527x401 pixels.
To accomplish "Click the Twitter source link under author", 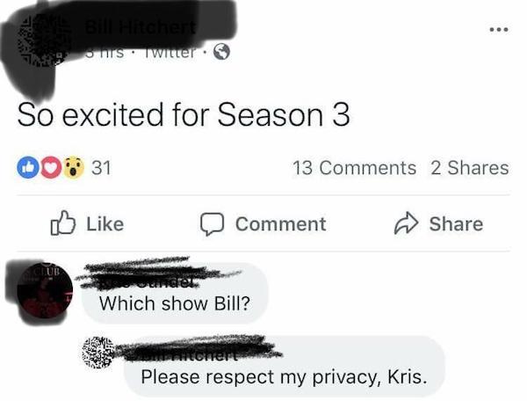I will tap(170, 53).
